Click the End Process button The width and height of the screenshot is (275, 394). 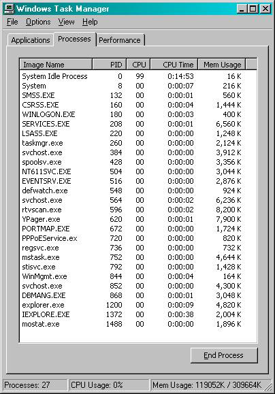click(224, 355)
